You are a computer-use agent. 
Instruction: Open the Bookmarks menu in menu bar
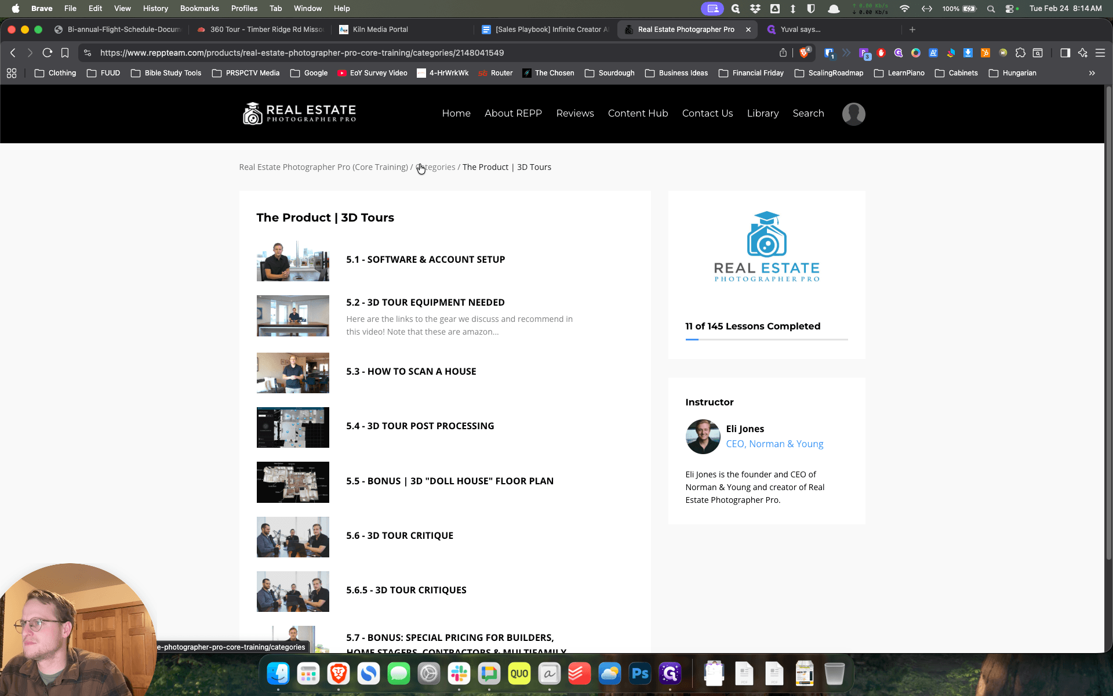pyautogui.click(x=199, y=9)
